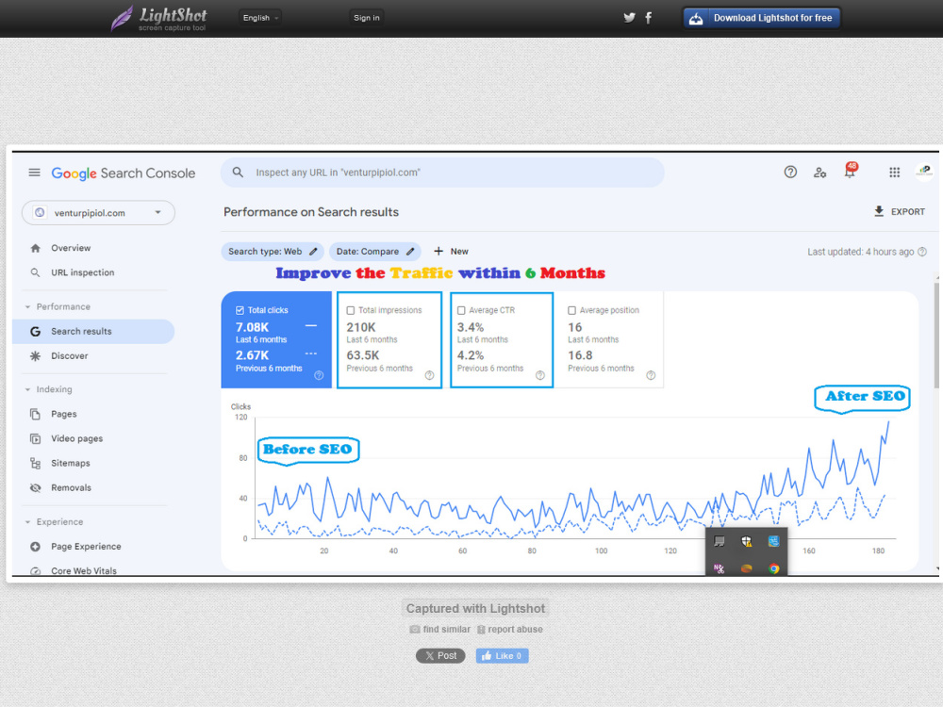Open the Google apps grid icon
Screen dimensions: 943x707
pyautogui.click(x=894, y=173)
